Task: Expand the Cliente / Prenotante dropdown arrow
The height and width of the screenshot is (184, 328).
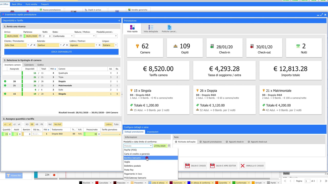Action: click(x=28, y=45)
